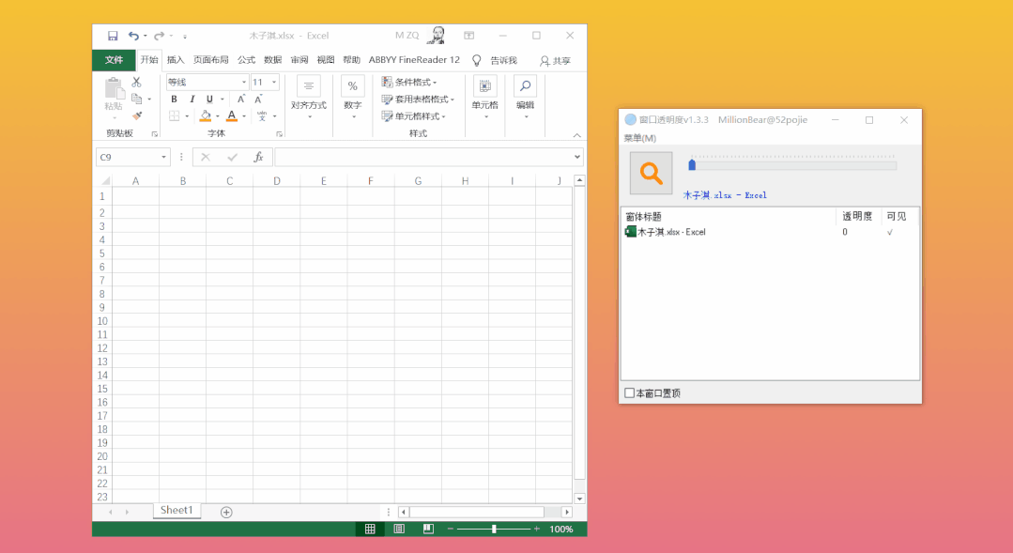Click the vertical scrollbar down arrow

pyautogui.click(x=579, y=499)
